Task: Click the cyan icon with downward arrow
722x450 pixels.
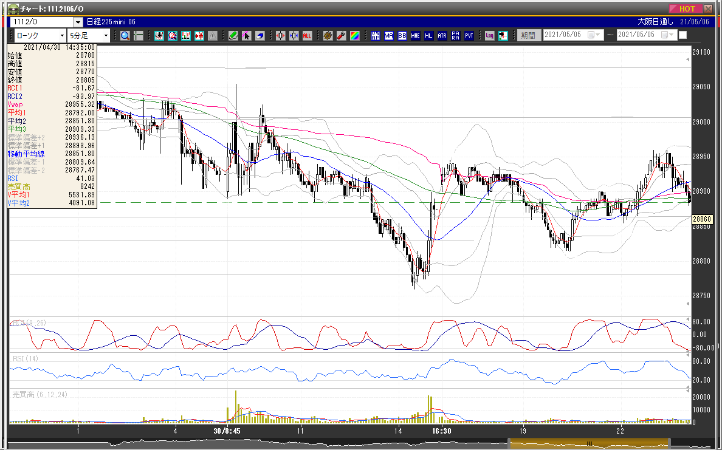Action: coord(159,35)
